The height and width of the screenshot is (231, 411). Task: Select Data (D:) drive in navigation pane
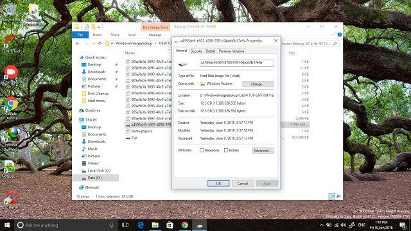pyautogui.click(x=96, y=178)
